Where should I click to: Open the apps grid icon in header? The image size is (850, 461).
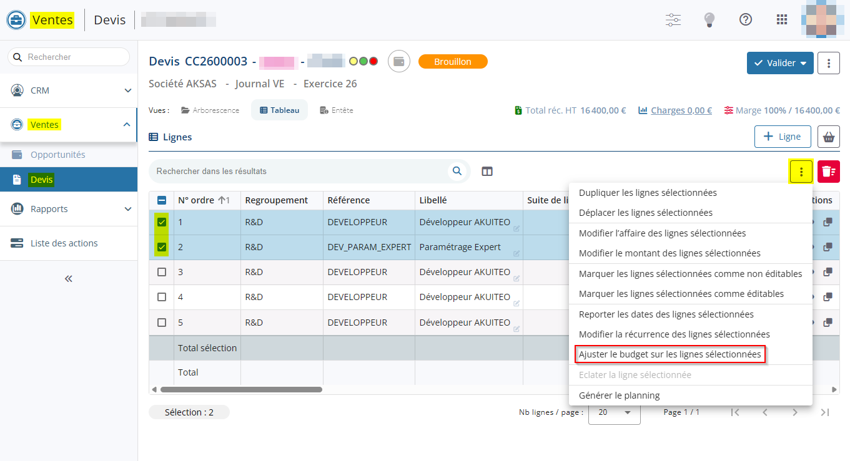point(782,19)
